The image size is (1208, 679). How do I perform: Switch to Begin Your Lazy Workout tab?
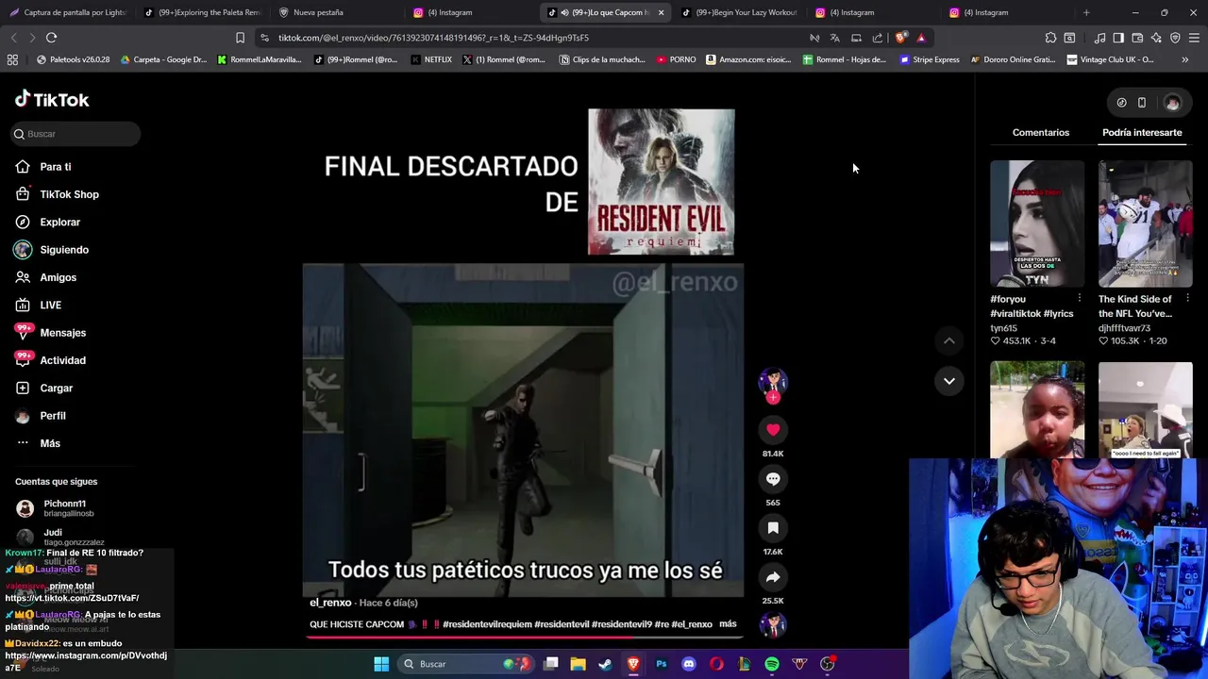[738, 12]
